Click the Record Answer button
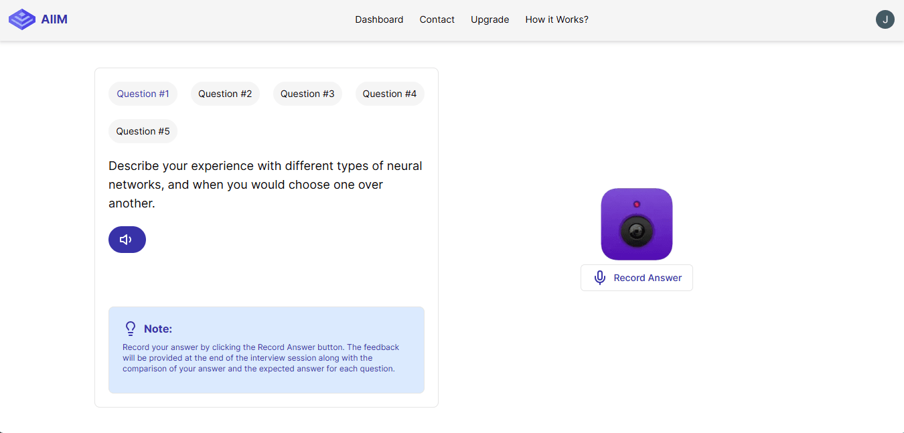 click(637, 278)
